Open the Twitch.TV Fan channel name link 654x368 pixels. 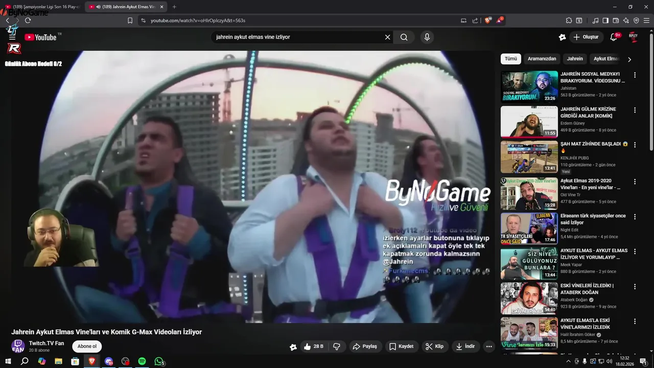pos(46,343)
